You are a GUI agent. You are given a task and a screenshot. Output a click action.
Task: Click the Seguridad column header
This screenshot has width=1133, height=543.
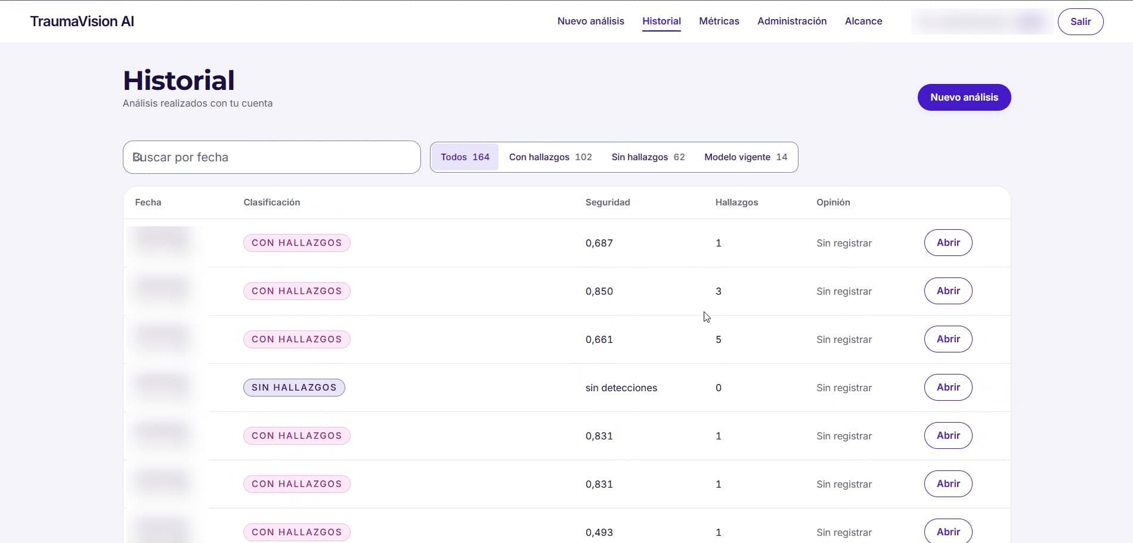(608, 202)
